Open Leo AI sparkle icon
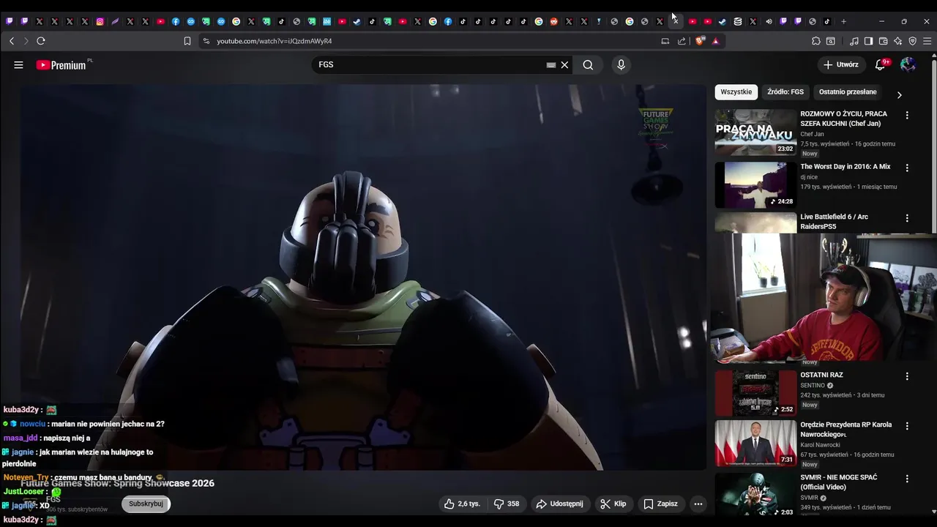Screen dimensions: 937x527 tap(897, 41)
